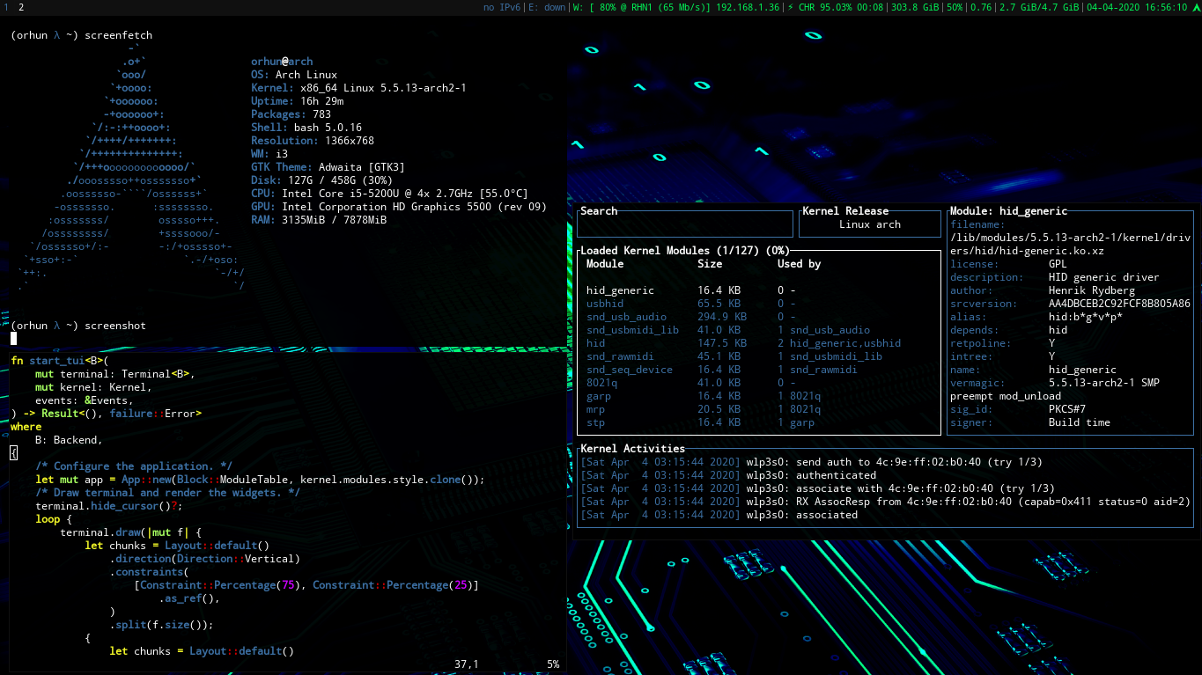Screen dimensions: 1202x675
Task: Click 'hid_generic,usbhid' in the Used by column
Action: (844, 343)
